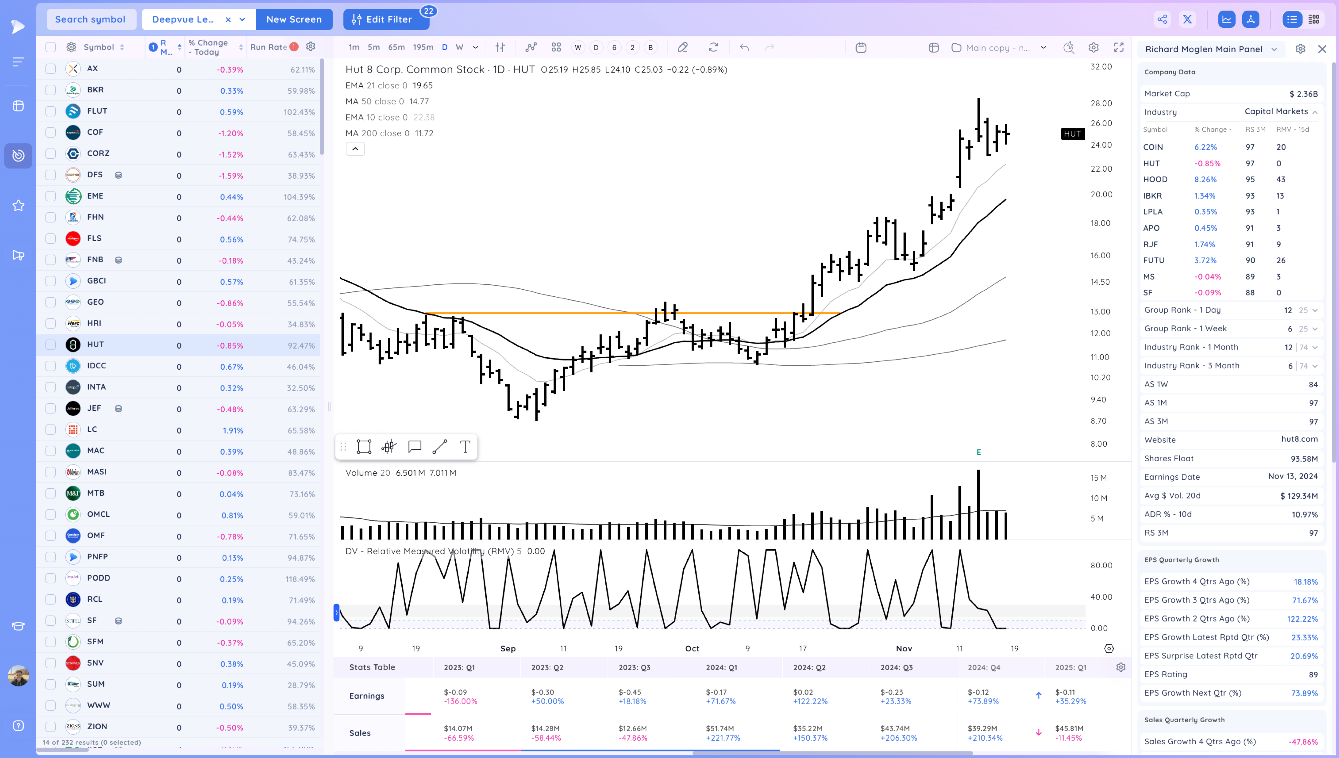Open the Main copy layout dropdown
The width and height of the screenshot is (1339, 758).
[1043, 48]
